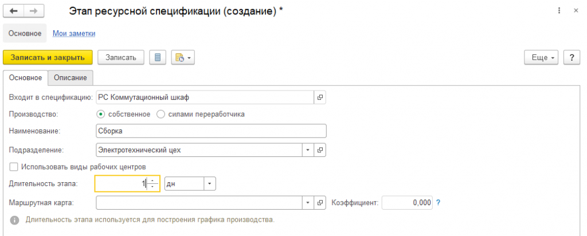The height and width of the screenshot is (236, 587).
Task: Open the three-dot window menu
Action: click(559, 11)
